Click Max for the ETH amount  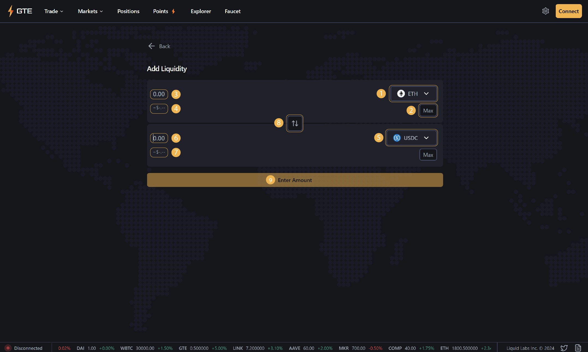coord(428,110)
